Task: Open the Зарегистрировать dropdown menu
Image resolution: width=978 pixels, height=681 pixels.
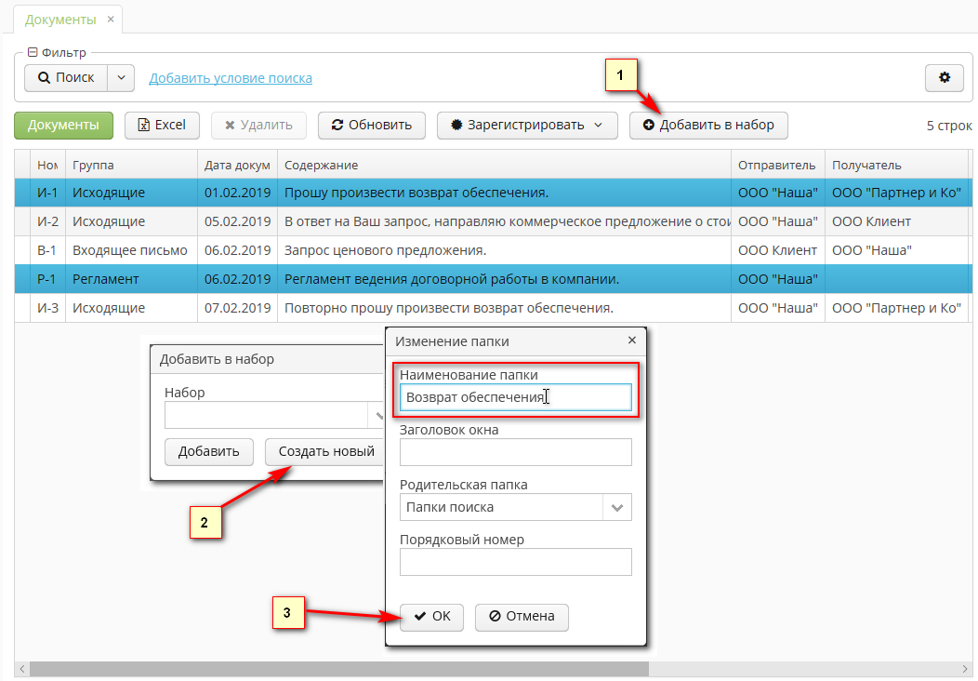Action: click(600, 125)
